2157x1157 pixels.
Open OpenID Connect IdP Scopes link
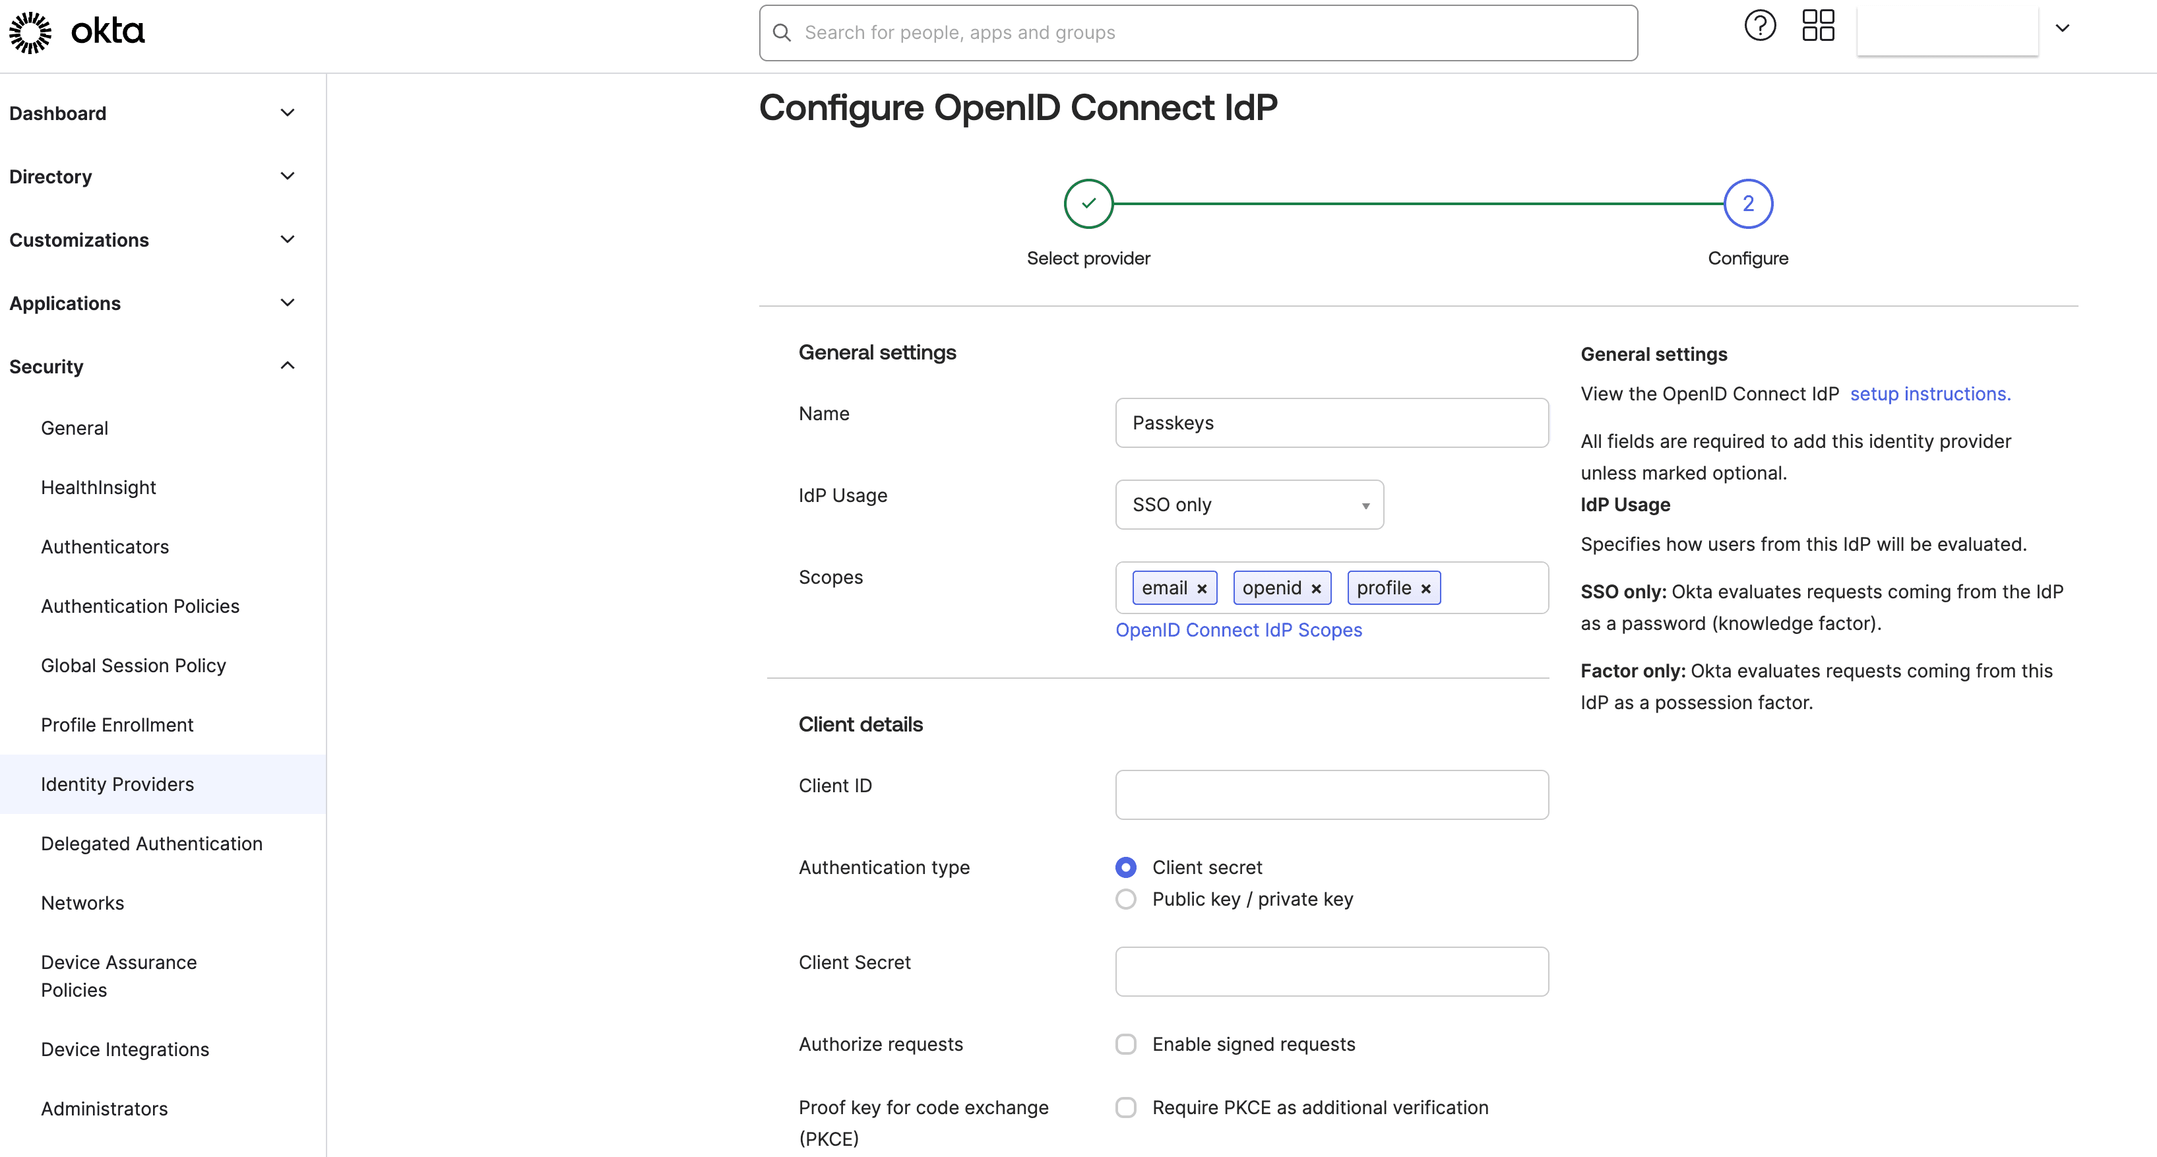click(1238, 631)
